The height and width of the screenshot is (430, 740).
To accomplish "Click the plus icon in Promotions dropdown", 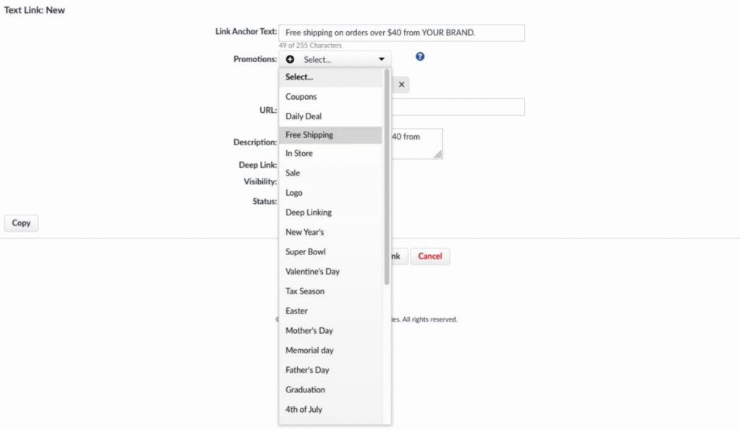I will point(290,59).
